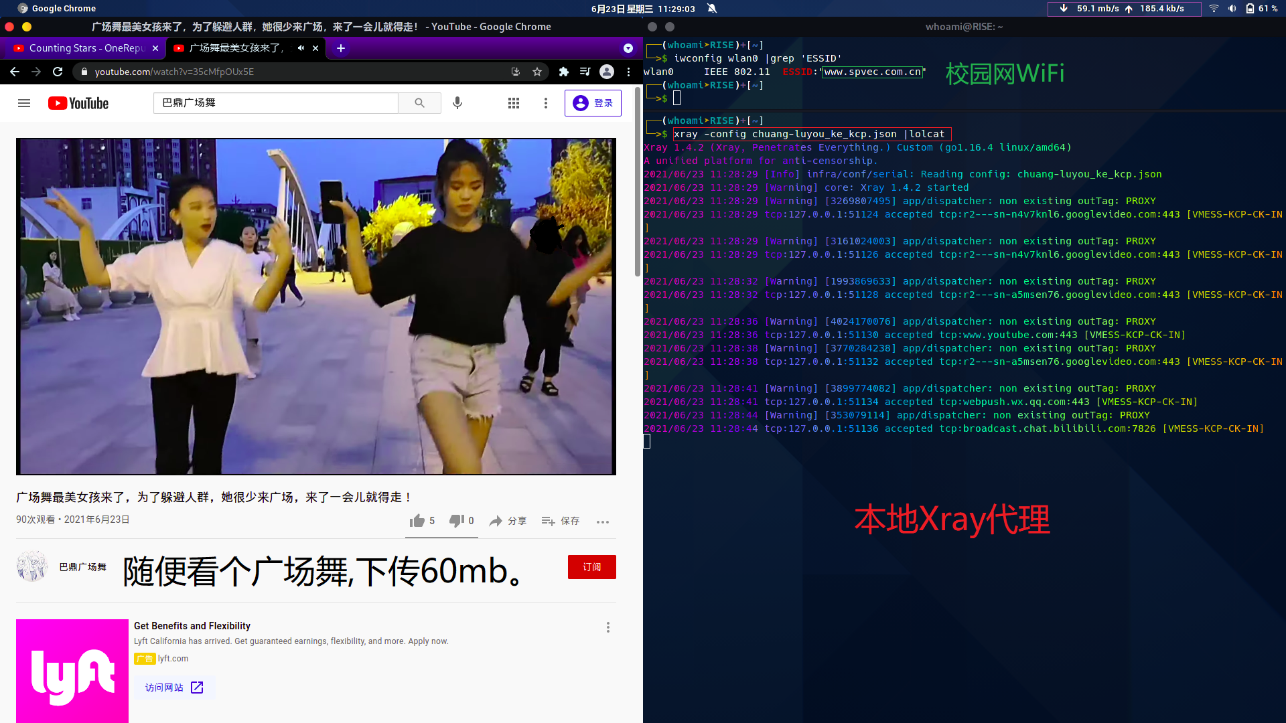
Task: Click the thumbs up like icon
Action: tap(417, 521)
